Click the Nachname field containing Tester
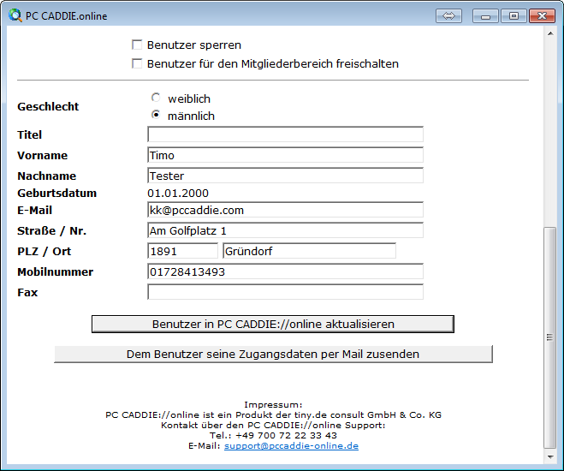Viewport: 564px width, 471px height. pos(285,176)
